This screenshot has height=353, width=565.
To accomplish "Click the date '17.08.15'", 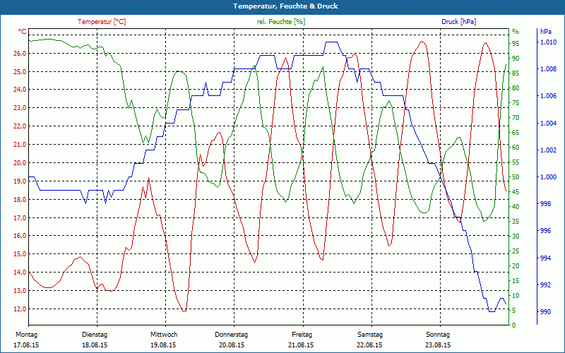I will click(26, 345).
